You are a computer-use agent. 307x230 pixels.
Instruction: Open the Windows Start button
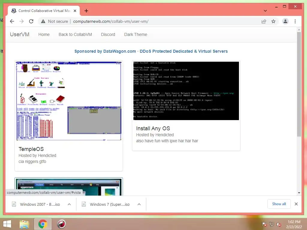pos(7,224)
